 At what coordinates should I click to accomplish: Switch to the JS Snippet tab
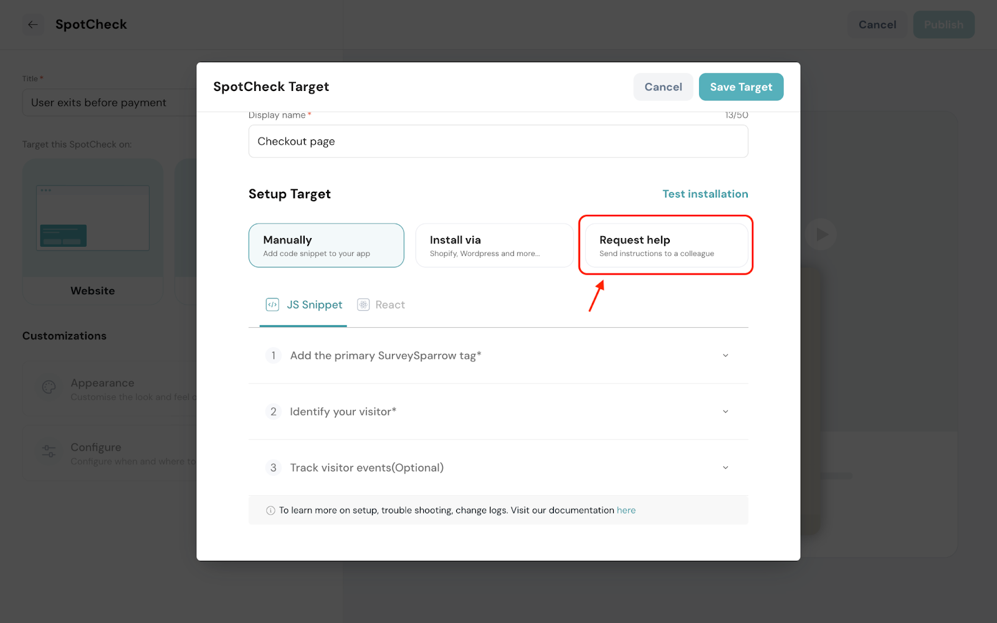point(314,305)
